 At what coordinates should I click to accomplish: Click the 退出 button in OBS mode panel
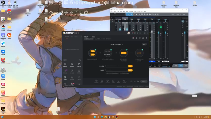(144, 44)
